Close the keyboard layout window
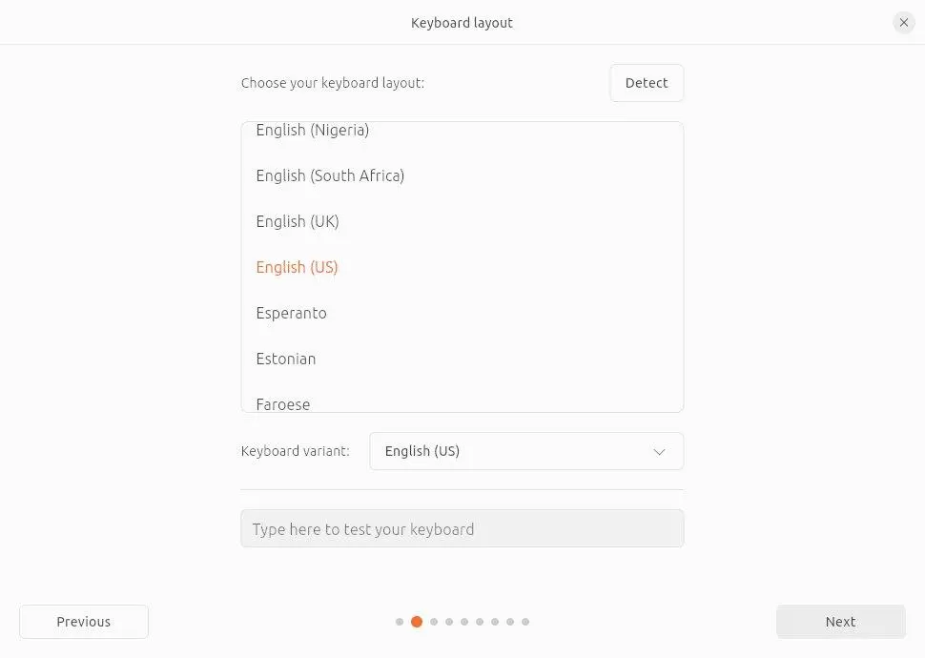Image resolution: width=925 pixels, height=658 pixels. tap(903, 23)
